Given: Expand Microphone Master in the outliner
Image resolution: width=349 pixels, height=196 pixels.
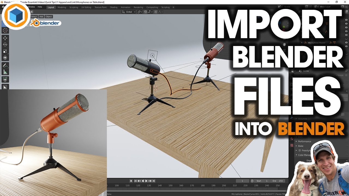Looking at the screenshot, I should coord(302,43).
